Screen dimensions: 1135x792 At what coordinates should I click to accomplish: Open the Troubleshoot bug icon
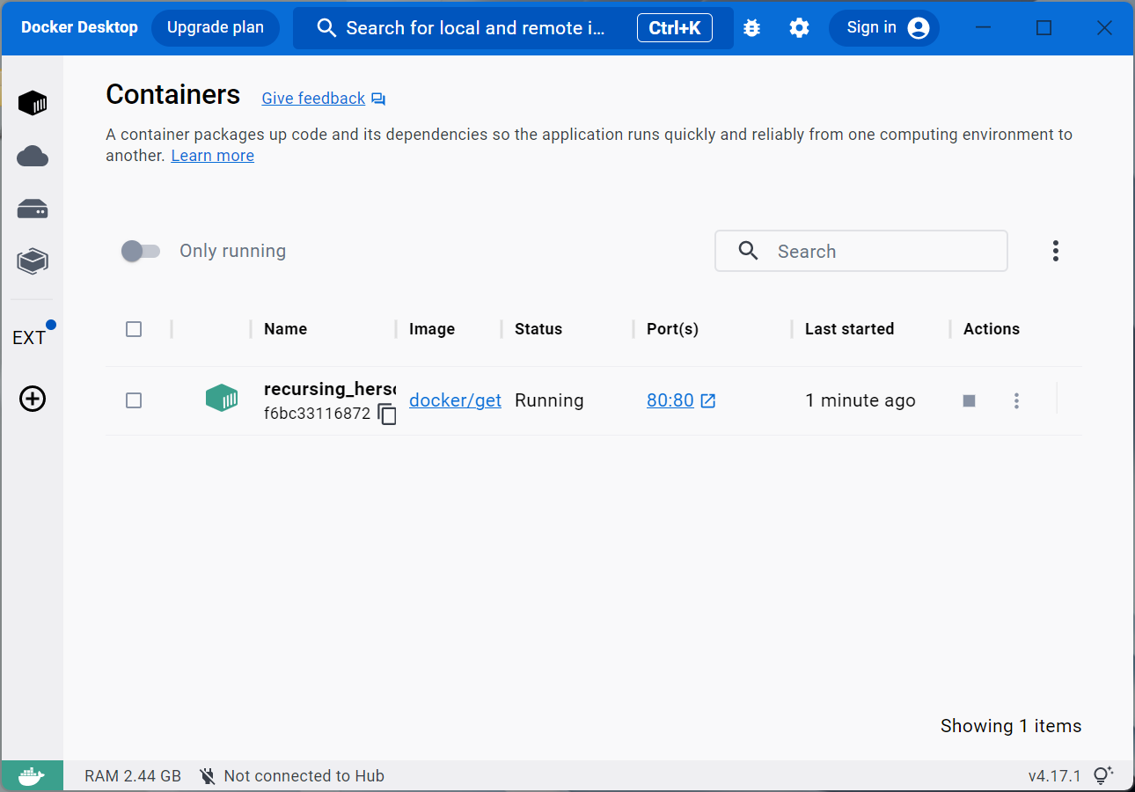coord(751,28)
